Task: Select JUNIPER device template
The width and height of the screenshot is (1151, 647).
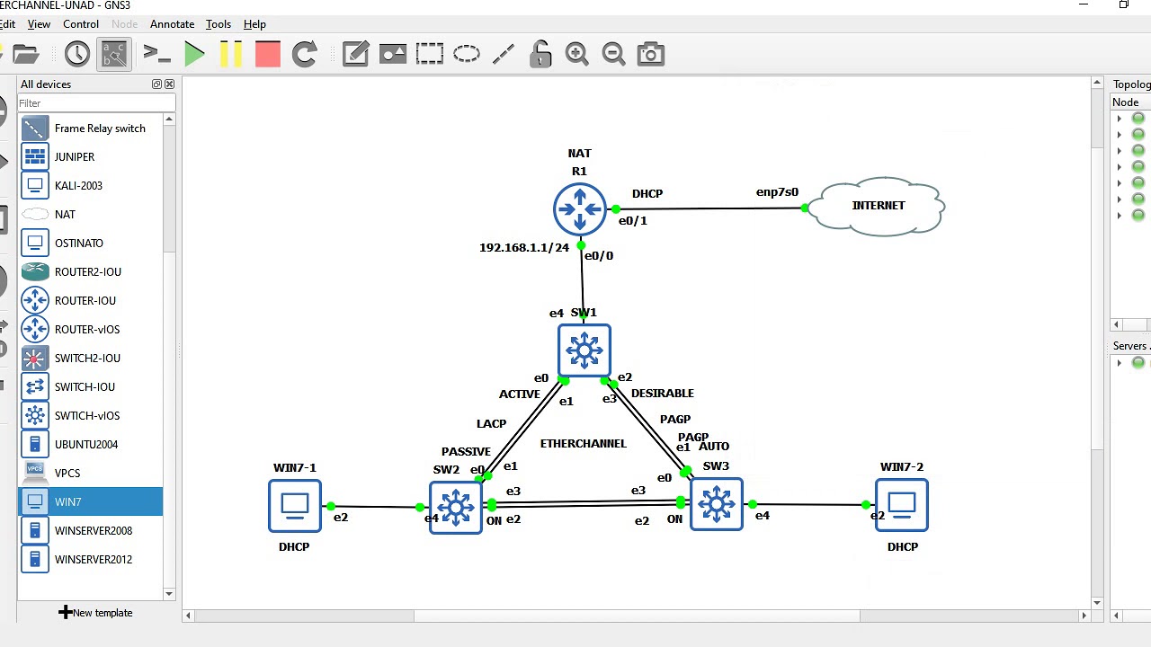Action: click(x=90, y=157)
